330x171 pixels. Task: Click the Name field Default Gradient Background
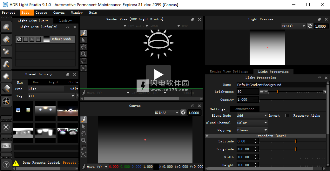[281, 85]
